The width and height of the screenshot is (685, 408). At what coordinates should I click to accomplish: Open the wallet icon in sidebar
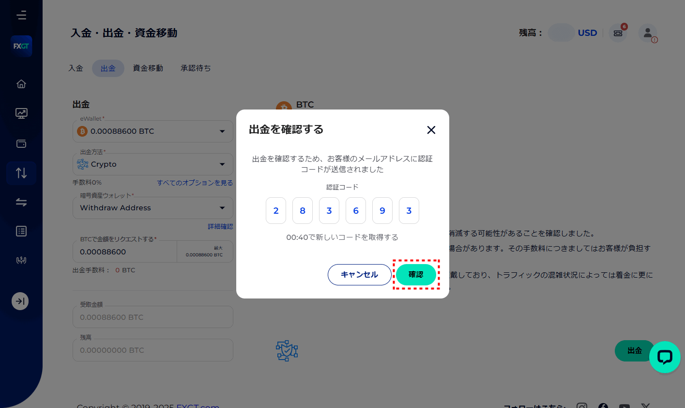(21, 143)
